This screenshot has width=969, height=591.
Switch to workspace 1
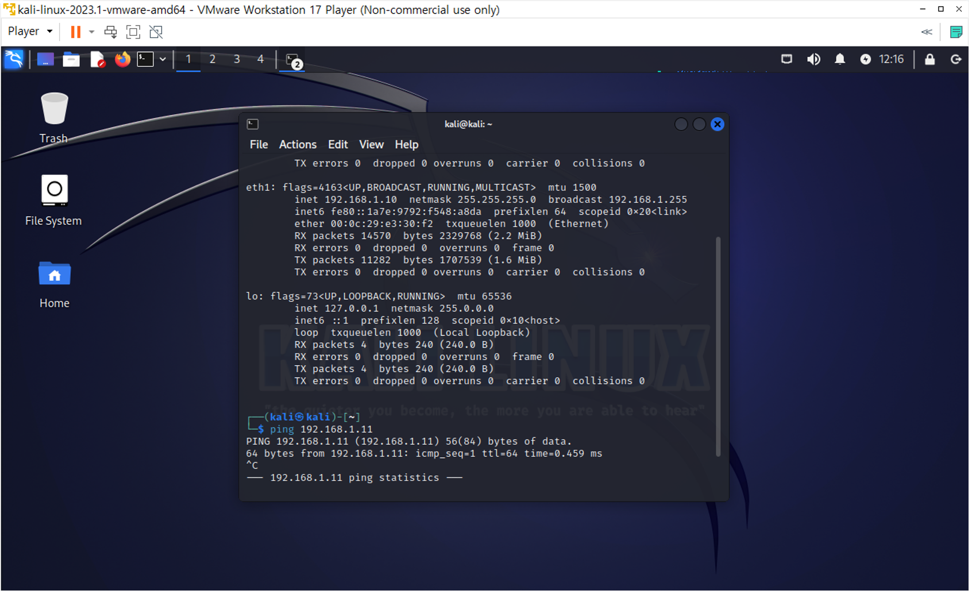(x=188, y=59)
